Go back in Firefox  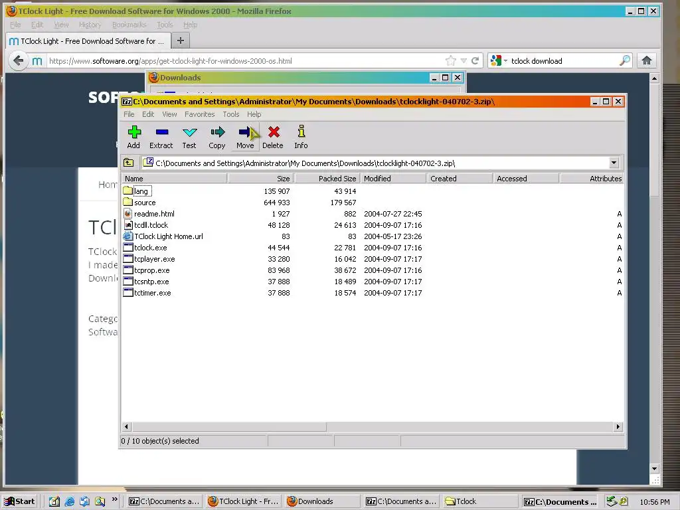coord(18,60)
